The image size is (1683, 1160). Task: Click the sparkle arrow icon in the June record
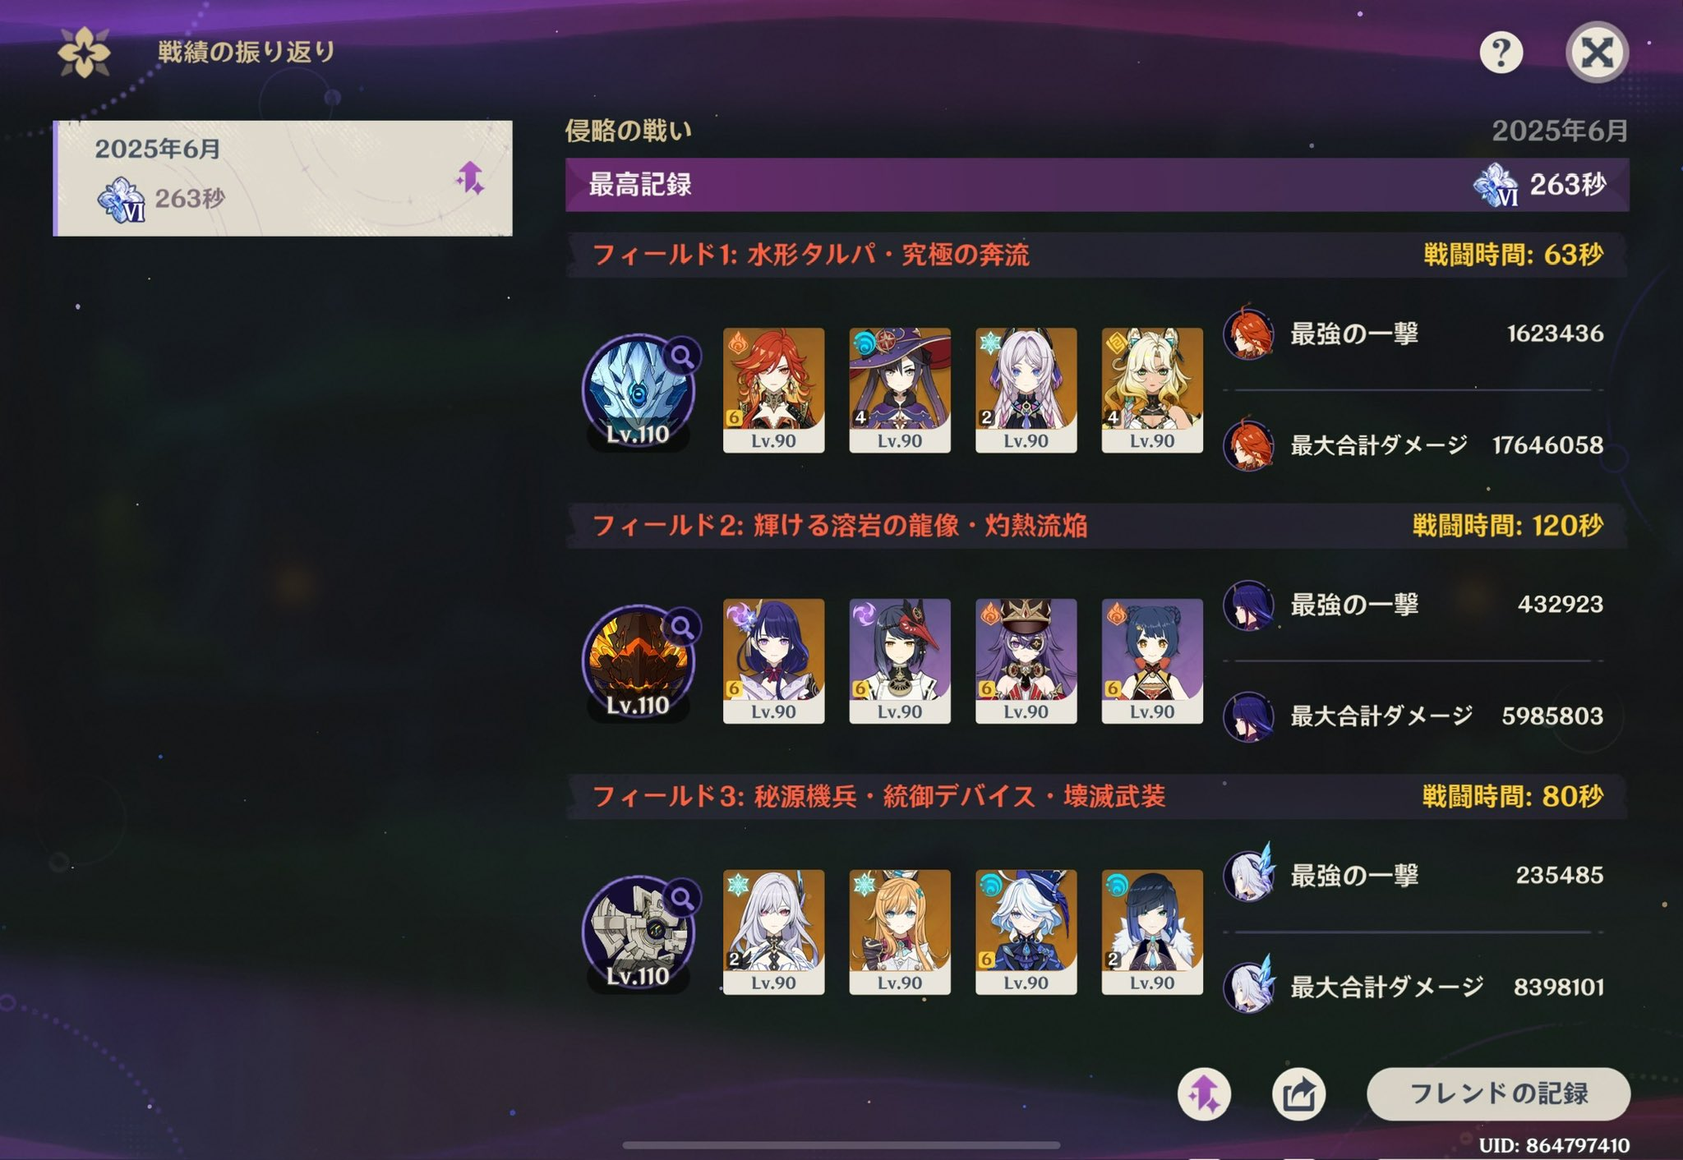click(x=470, y=178)
